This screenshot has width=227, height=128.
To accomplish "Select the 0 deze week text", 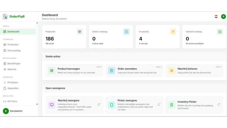I will click(98, 44).
